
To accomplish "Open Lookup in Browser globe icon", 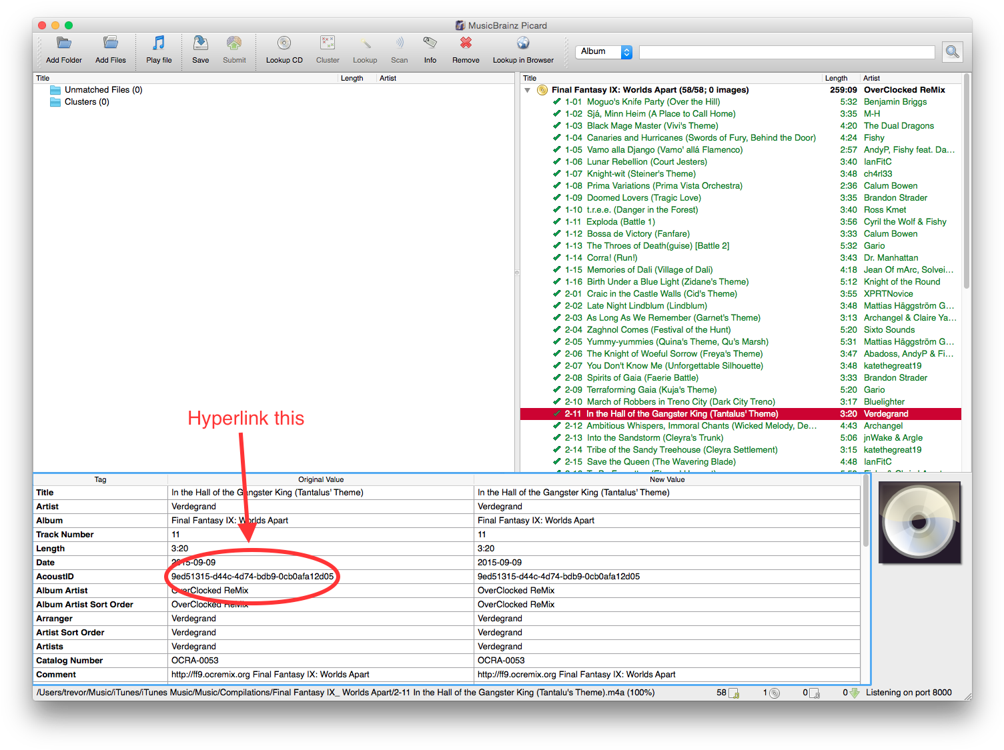I will coord(523,44).
